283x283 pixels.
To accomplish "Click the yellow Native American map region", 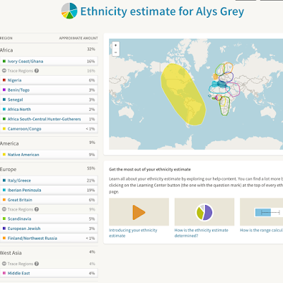I will pyautogui.click(x=183, y=94).
